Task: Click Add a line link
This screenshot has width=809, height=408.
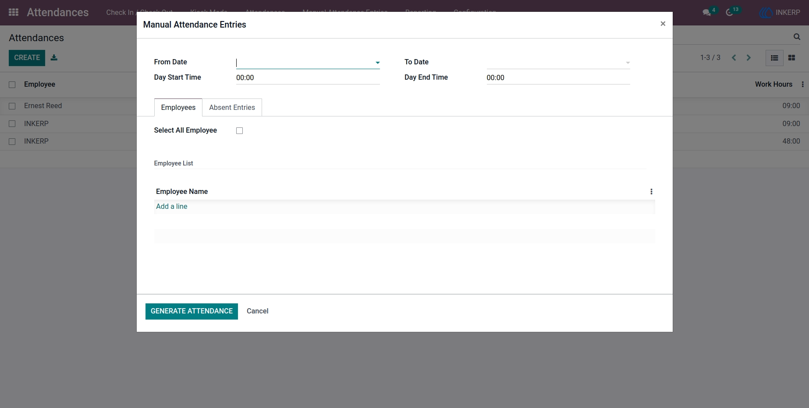Action: pos(172,207)
